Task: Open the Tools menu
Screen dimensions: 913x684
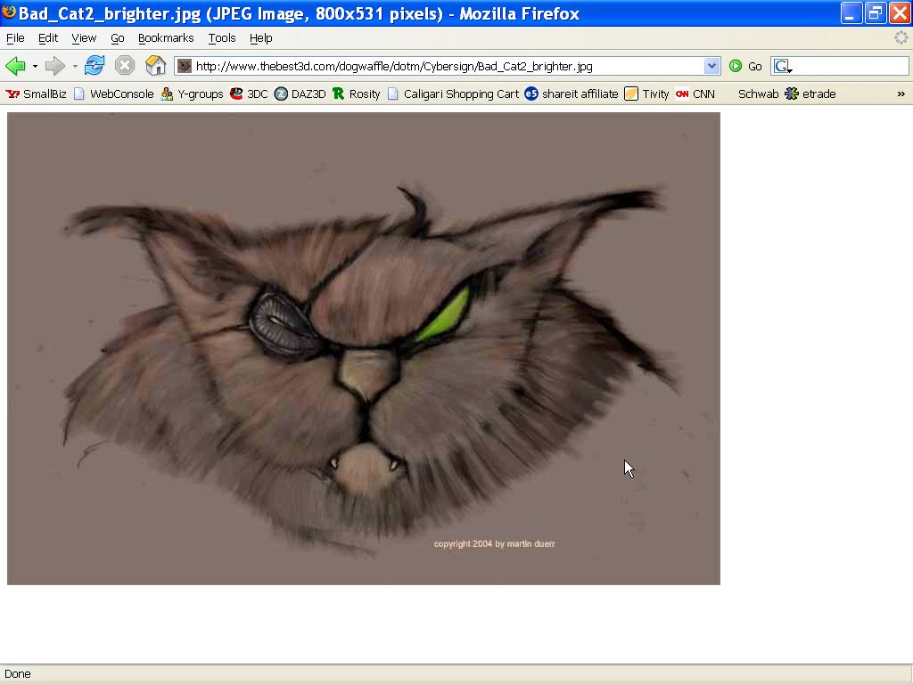Action: (221, 38)
